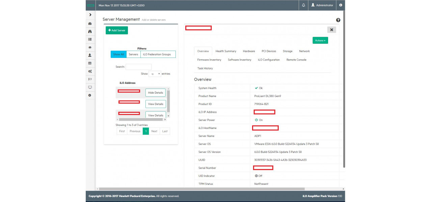Open the double gears icon in sidebar
The width and height of the screenshot is (432, 202).
[x=90, y=71]
